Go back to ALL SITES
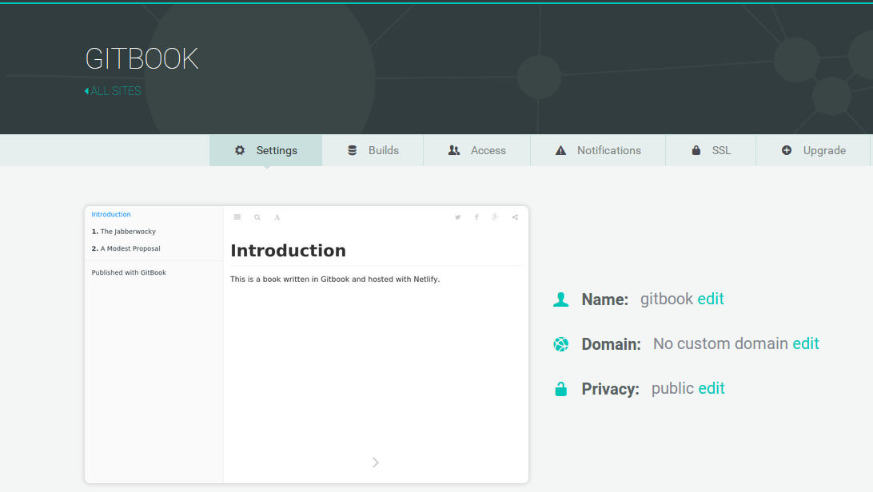Viewport: 873px width, 492px height. pos(113,91)
